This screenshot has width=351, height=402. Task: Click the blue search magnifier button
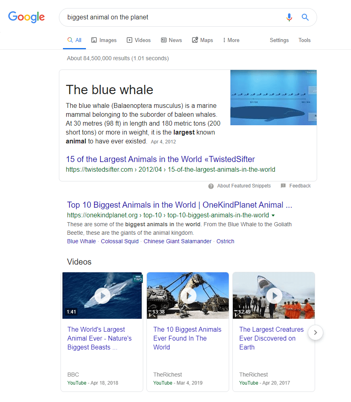coord(305,17)
